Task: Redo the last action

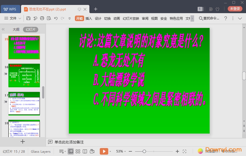Action: pyautogui.click(x=62, y=18)
